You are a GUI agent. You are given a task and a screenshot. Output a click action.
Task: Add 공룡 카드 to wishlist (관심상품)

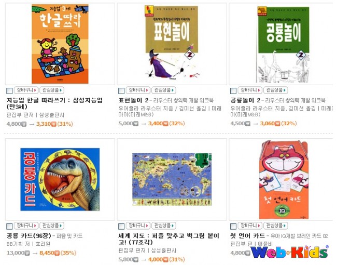coord(52,226)
